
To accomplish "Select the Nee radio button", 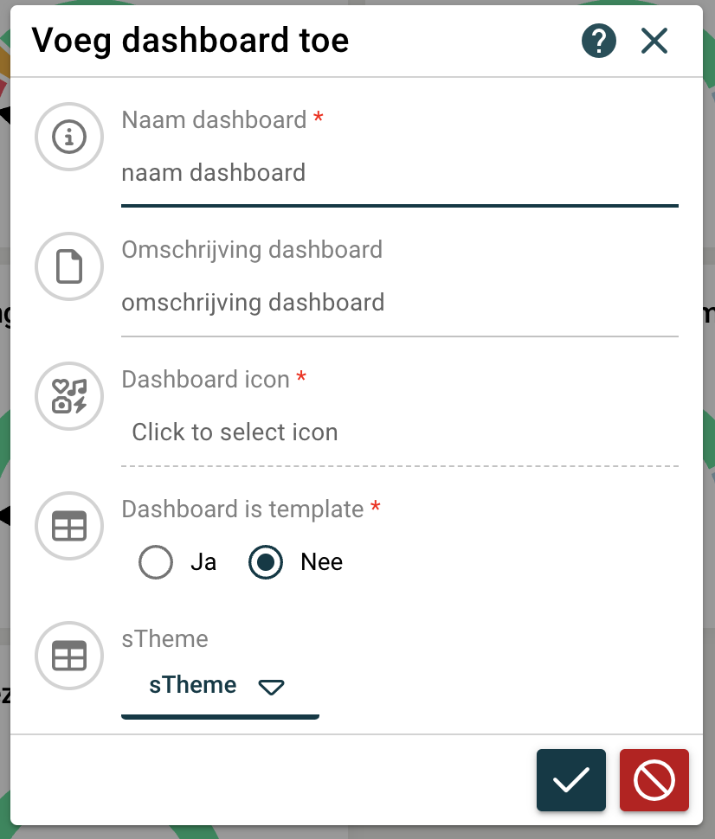I will [266, 563].
